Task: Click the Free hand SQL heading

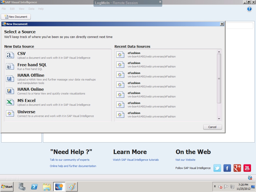Action: pos(32,65)
